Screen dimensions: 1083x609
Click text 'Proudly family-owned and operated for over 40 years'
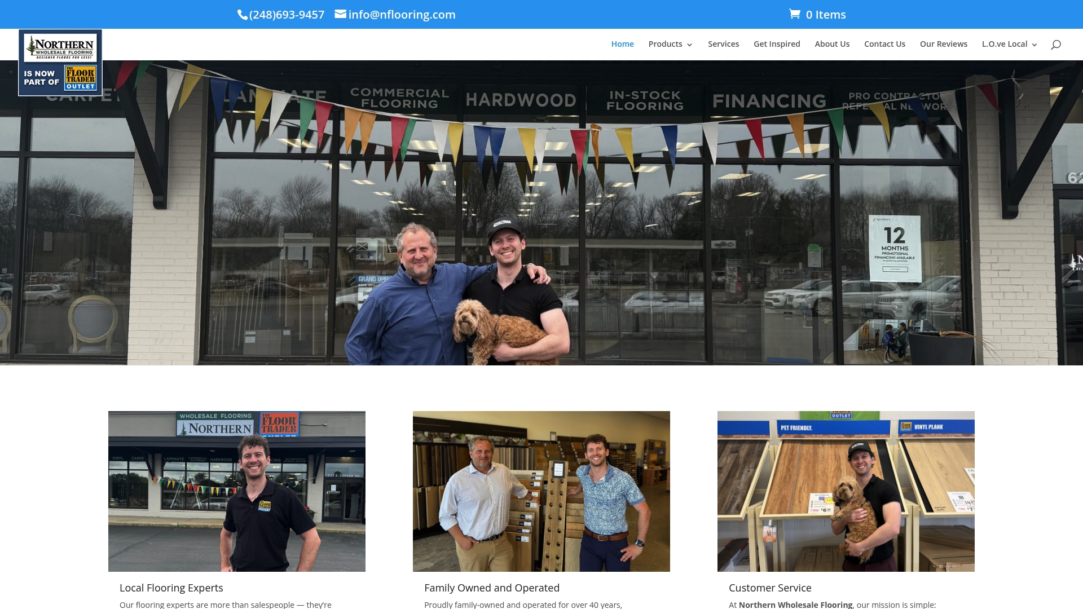pyautogui.click(x=523, y=604)
